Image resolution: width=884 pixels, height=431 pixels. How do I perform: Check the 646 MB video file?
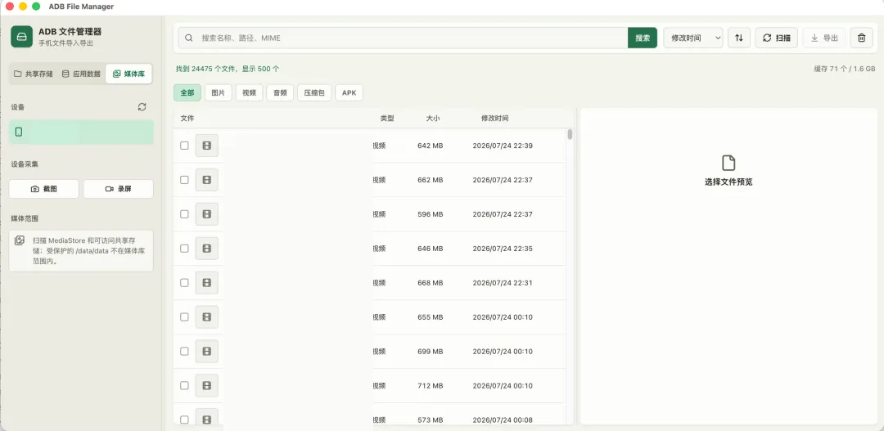[184, 249]
